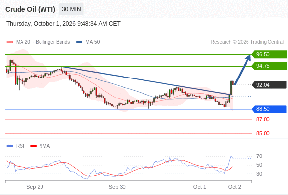The width and height of the screenshot is (288, 195).
Task: Click the MA 50 legend blue swatch
Action: pos(79,42)
